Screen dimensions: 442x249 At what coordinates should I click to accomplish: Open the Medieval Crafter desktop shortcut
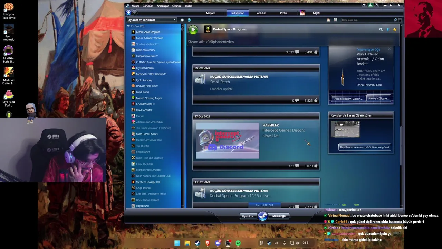click(9, 76)
